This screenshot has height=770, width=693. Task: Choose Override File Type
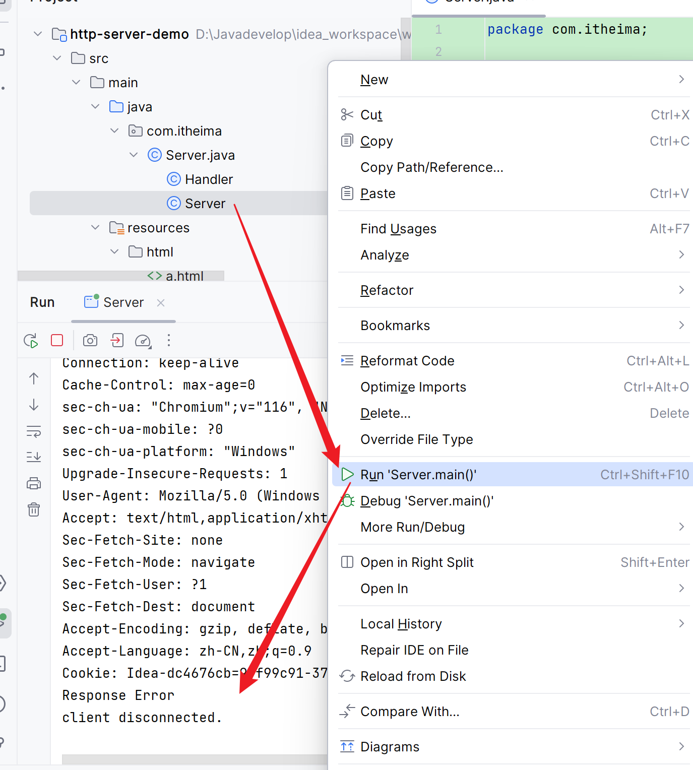(513, 439)
